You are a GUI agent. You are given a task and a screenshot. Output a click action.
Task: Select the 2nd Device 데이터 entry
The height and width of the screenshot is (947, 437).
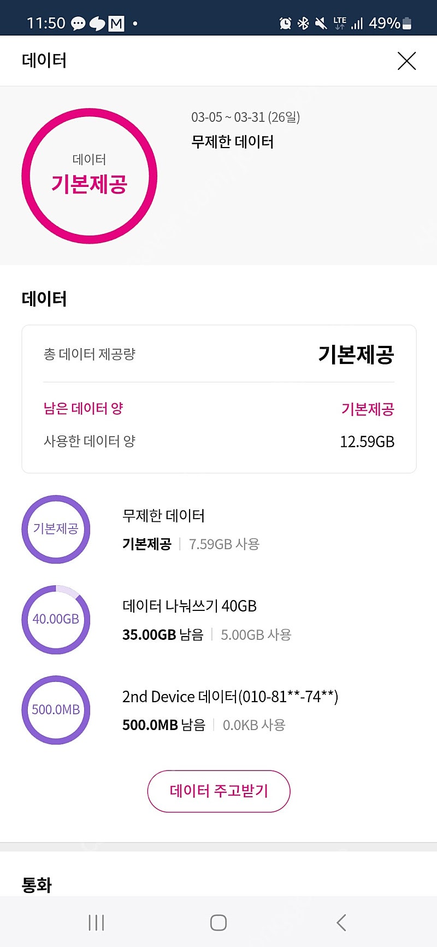(230, 697)
